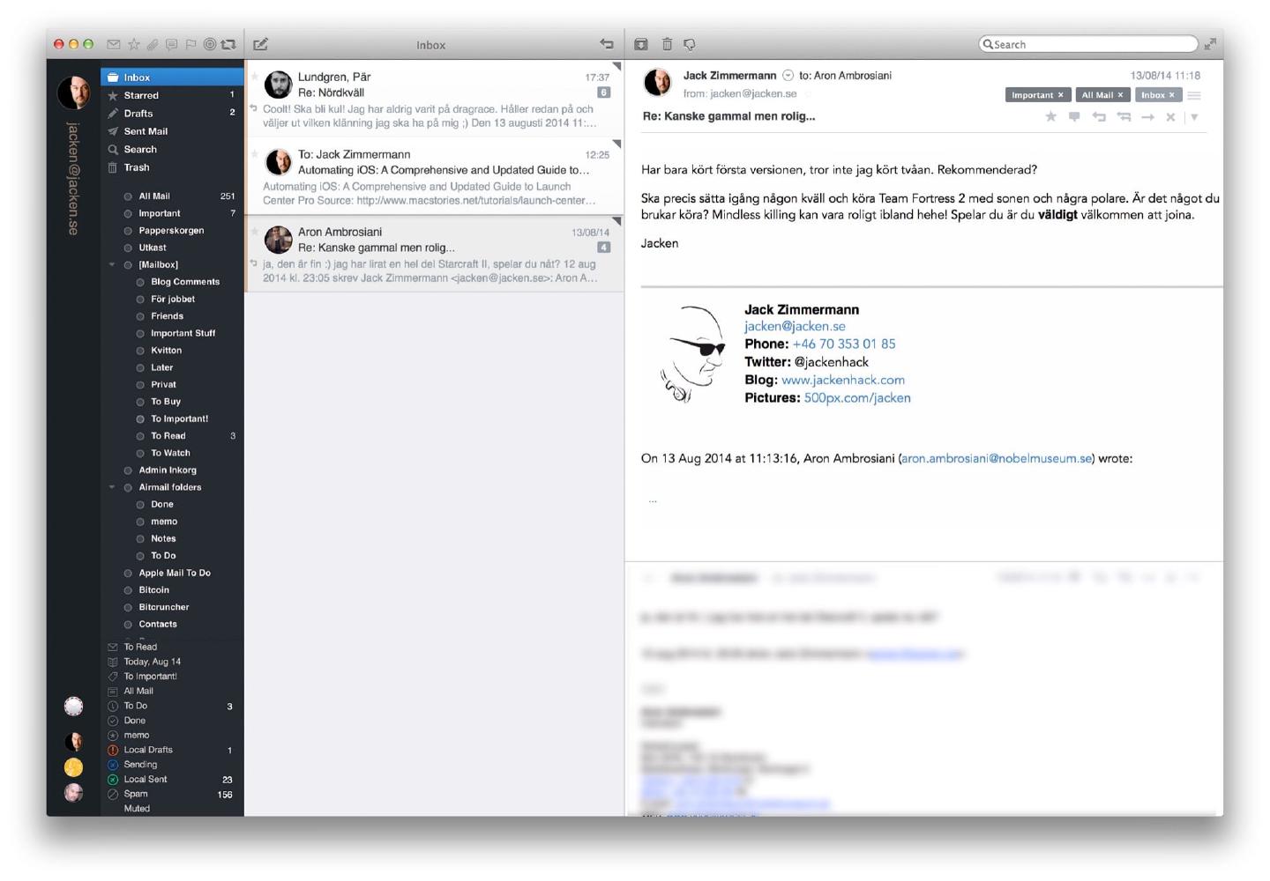Click the refresh/sync arrows icon

click(228, 44)
